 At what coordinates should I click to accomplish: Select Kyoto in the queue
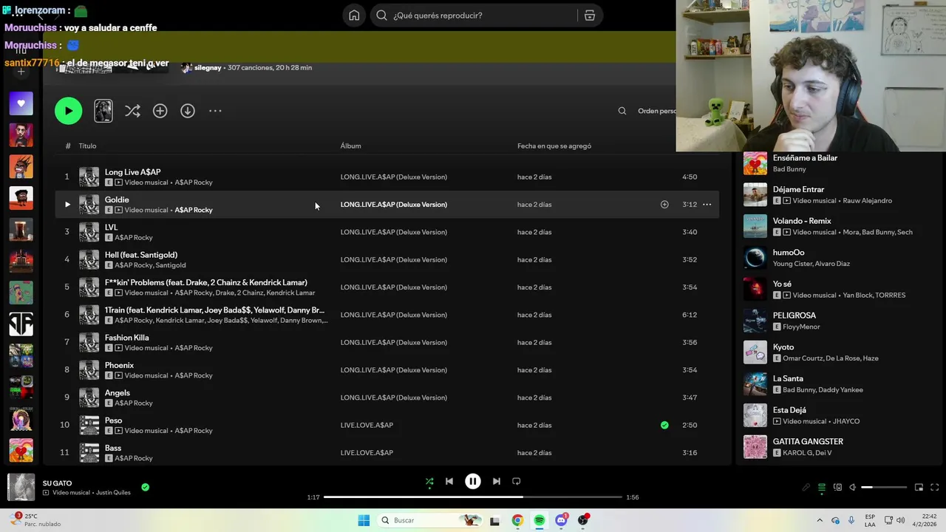(783, 347)
